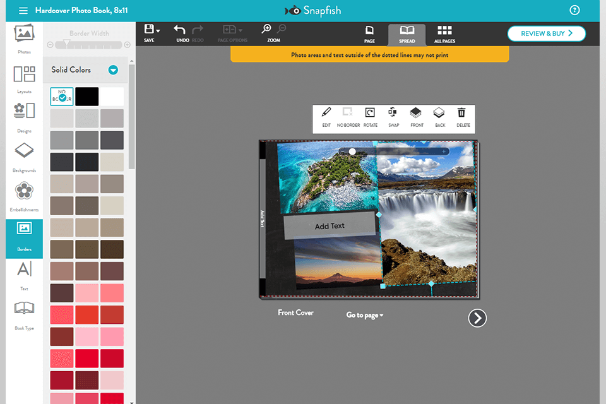Image resolution: width=606 pixels, height=404 pixels.
Task: Click the color panel scrollbar
Action: click(131, 116)
